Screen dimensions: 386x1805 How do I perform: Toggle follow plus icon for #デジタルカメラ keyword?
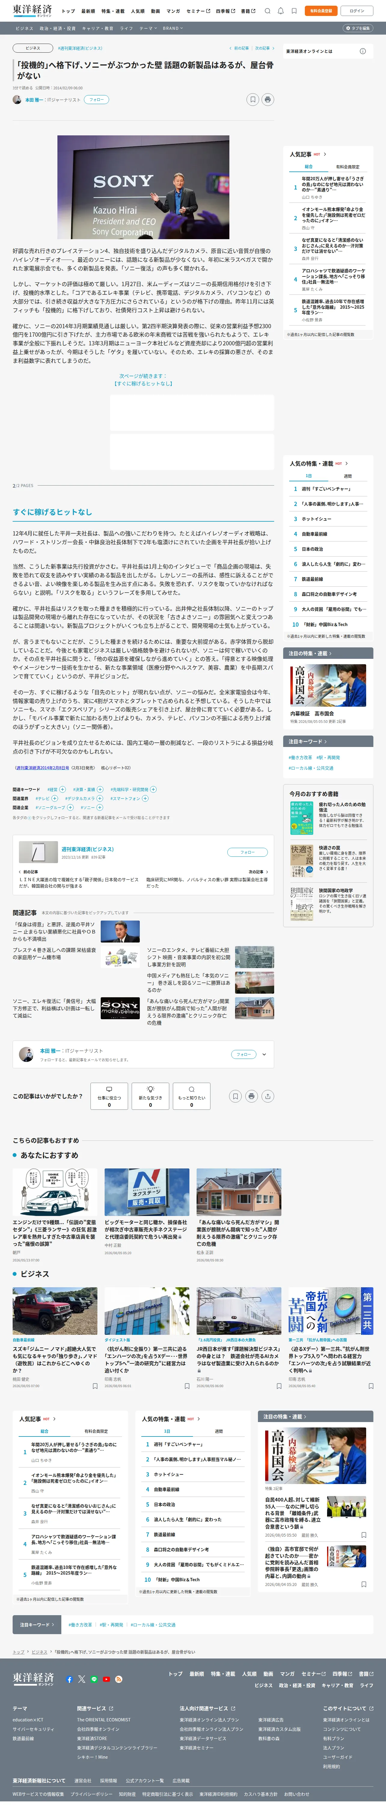click(x=100, y=798)
